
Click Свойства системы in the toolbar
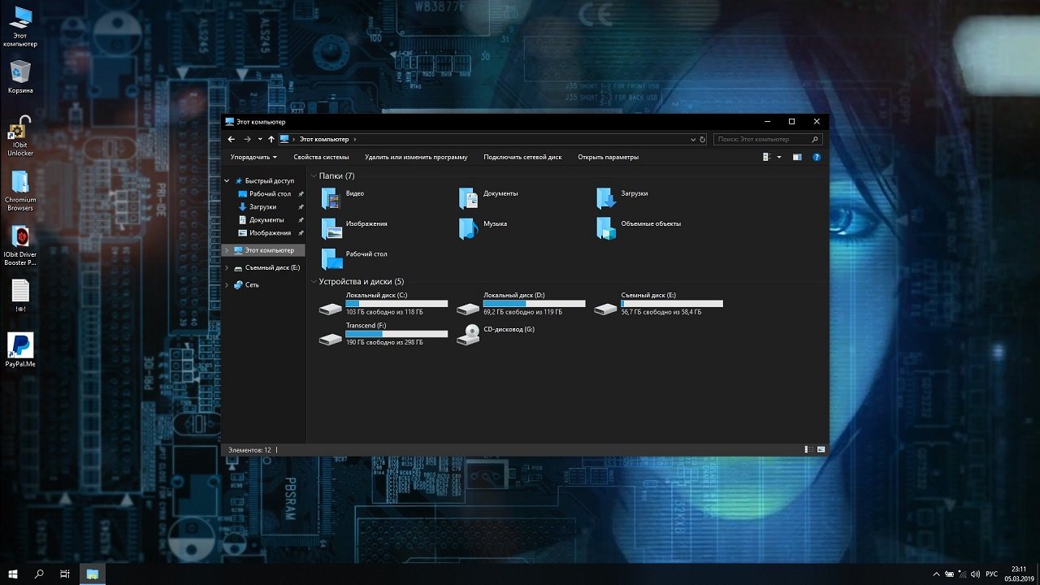tap(321, 157)
